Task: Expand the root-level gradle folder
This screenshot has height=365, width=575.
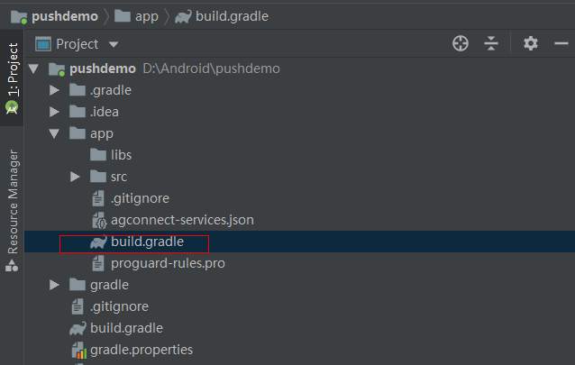Action: point(54,285)
